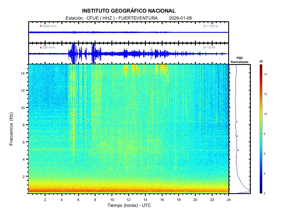The width and height of the screenshot is (286, 215).
Task: Click the [0.1 40] Hz filter label
Action: 211,26
